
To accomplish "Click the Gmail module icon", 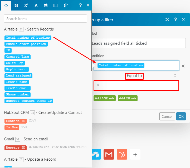I will [109, 154].
